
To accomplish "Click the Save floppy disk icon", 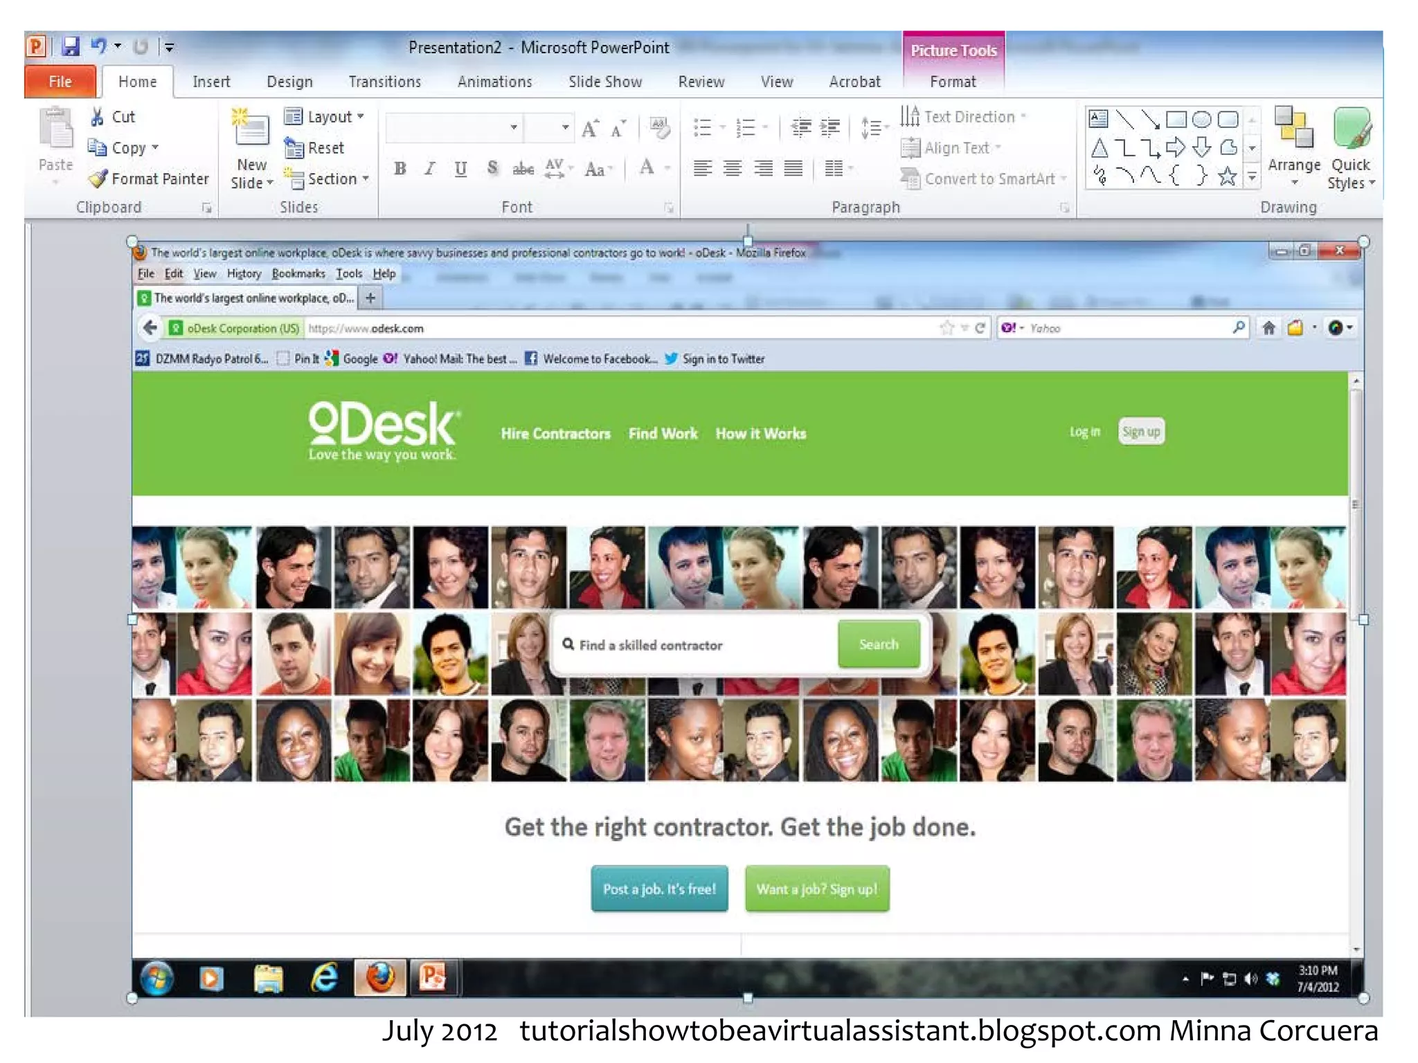I will (x=71, y=47).
